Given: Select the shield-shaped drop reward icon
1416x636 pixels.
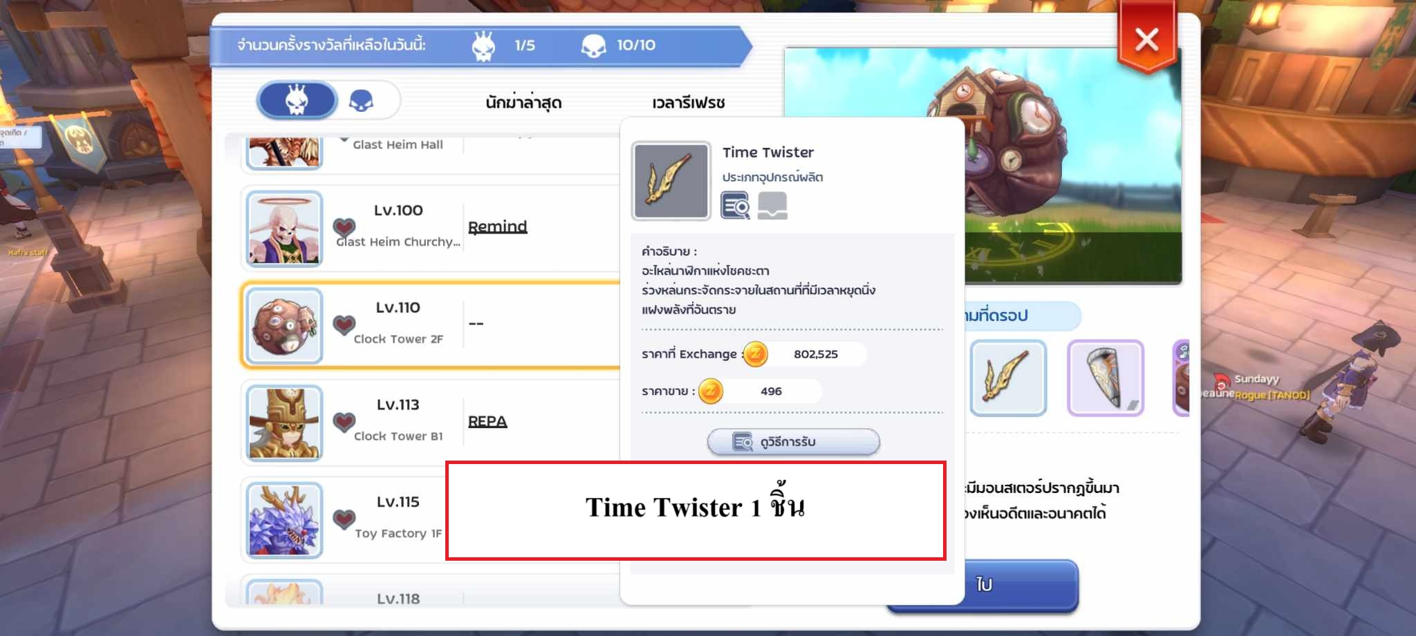Looking at the screenshot, I should point(1106,378).
